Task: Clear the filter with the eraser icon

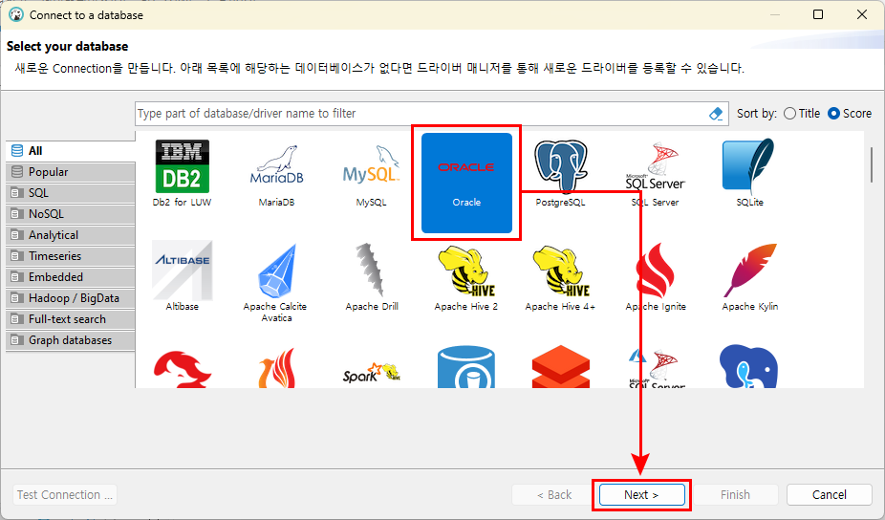Action: pyautogui.click(x=716, y=114)
